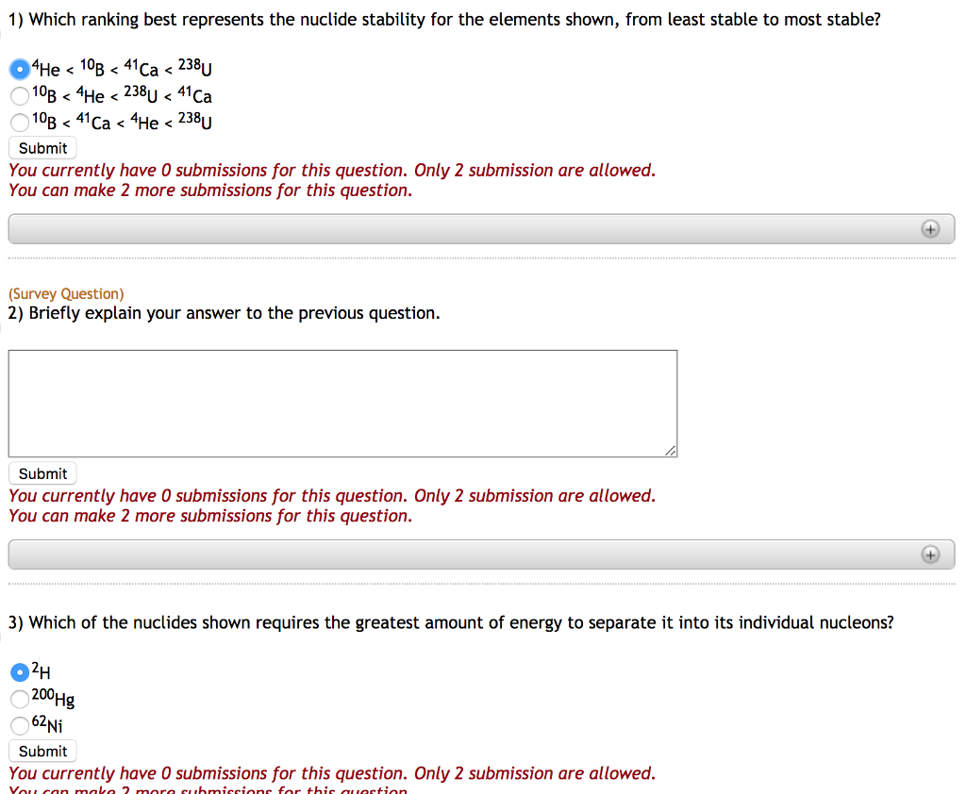Select the 2H radio option
Screen dimensions: 966x794
point(18,672)
